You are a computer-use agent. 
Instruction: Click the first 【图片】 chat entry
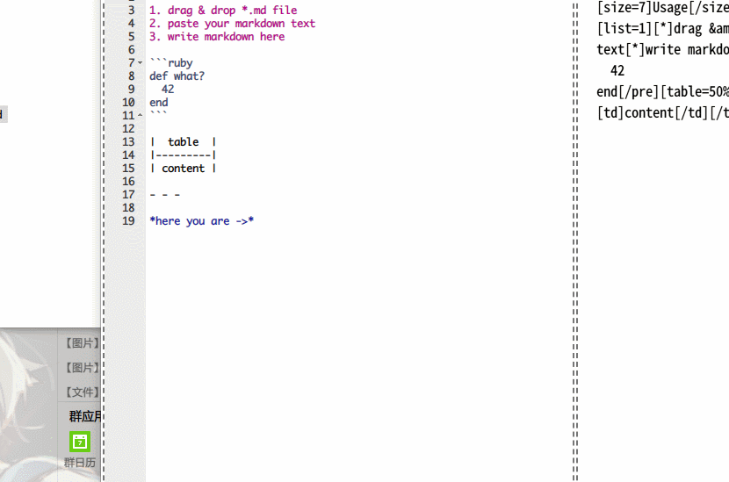pos(82,343)
